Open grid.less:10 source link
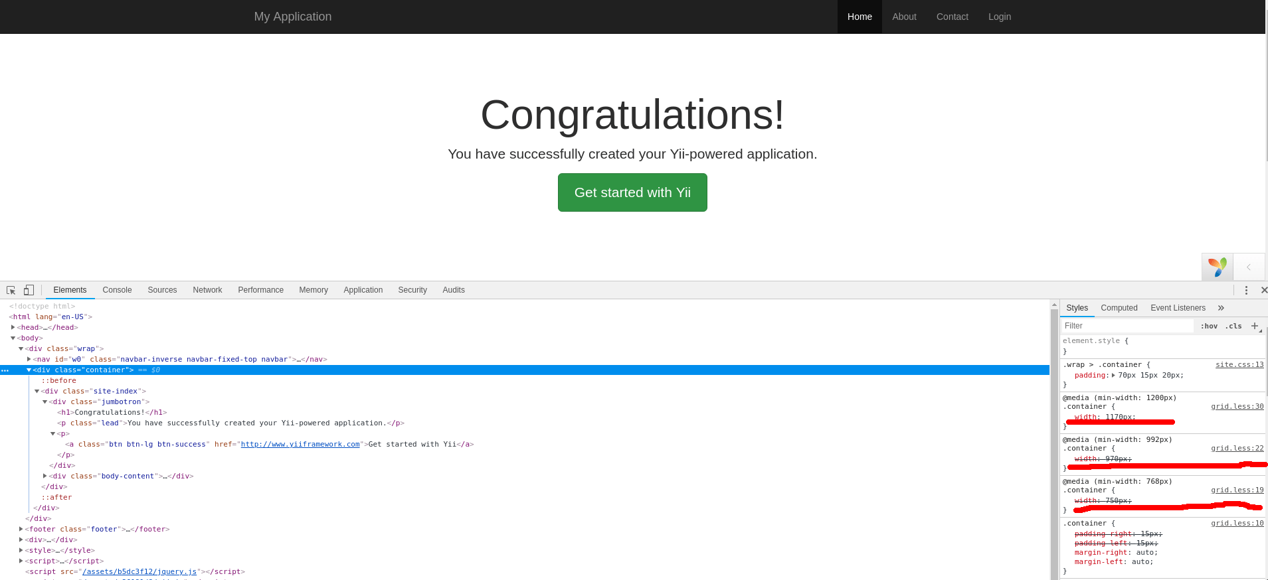 pyautogui.click(x=1237, y=523)
